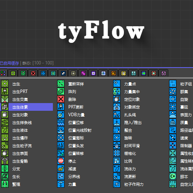Switch to the red X delete category tab

33,73
